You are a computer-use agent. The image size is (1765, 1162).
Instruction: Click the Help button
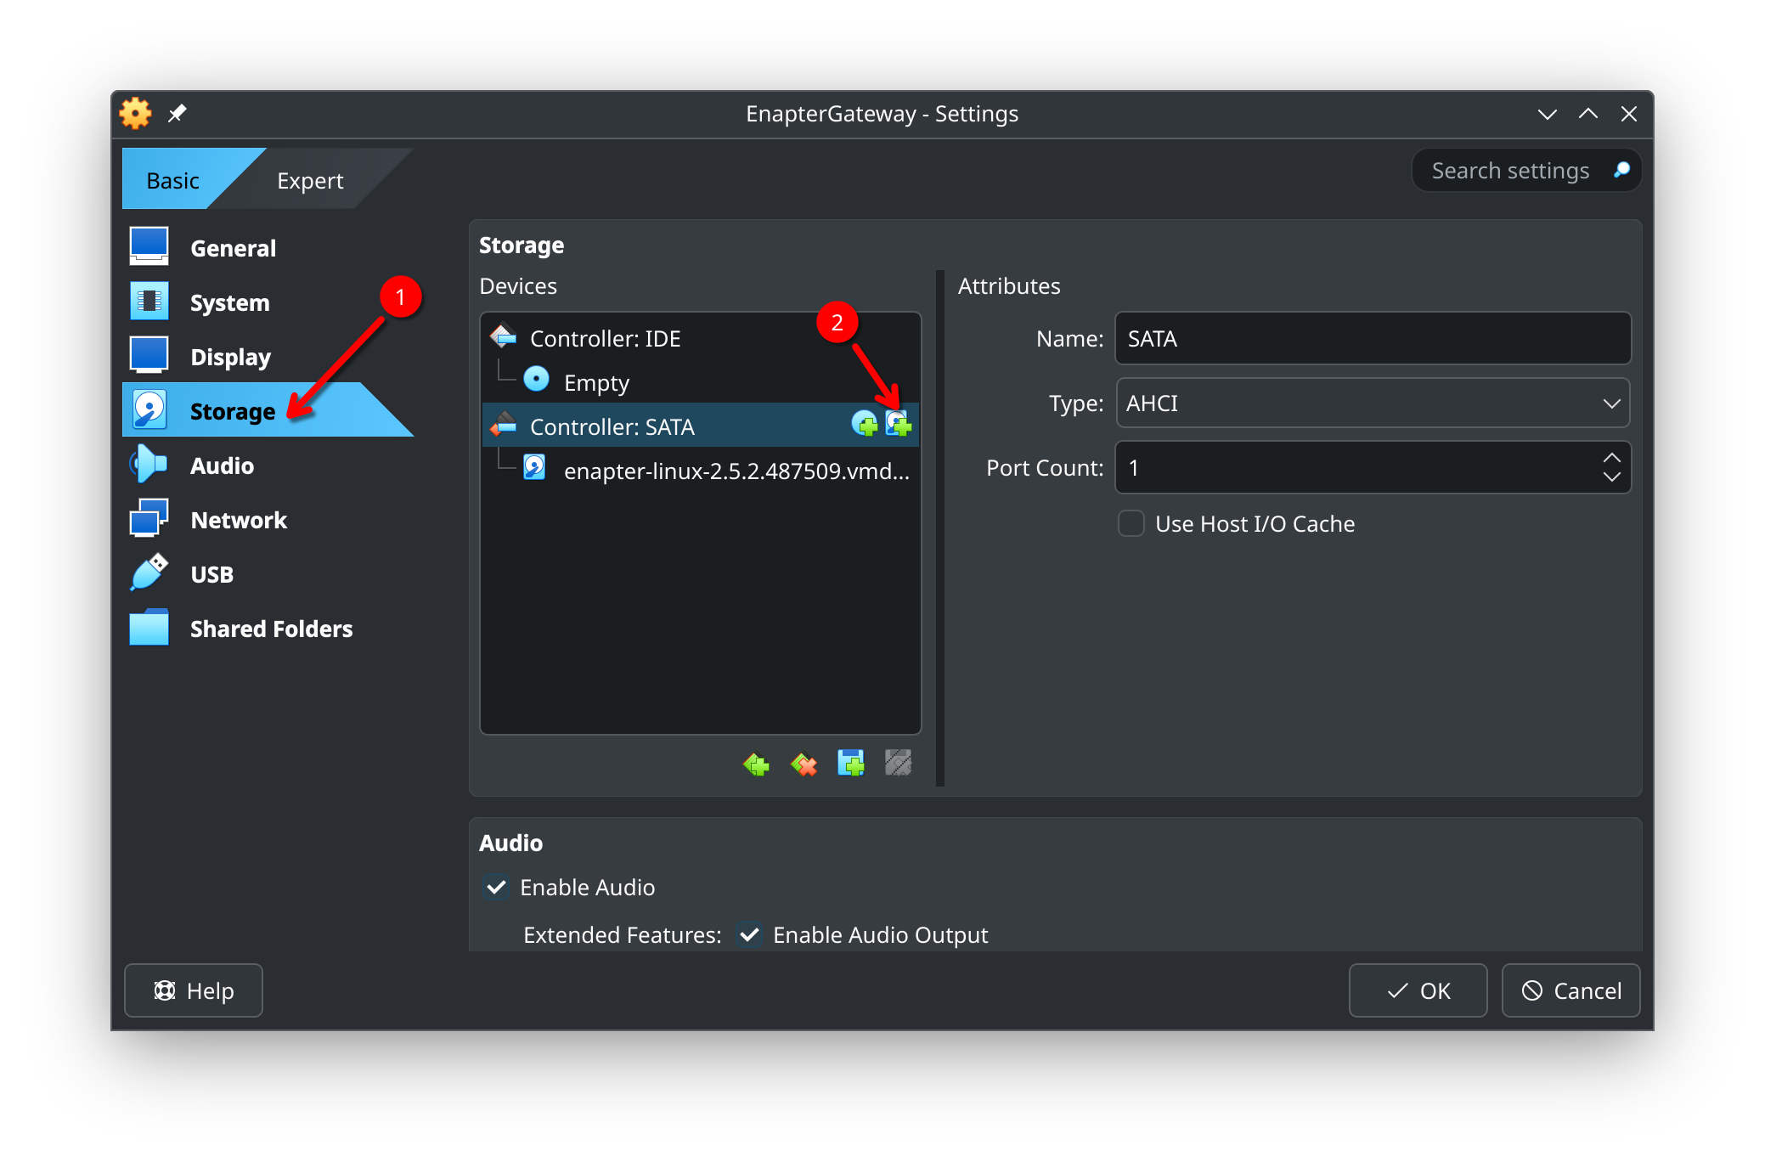coord(193,990)
